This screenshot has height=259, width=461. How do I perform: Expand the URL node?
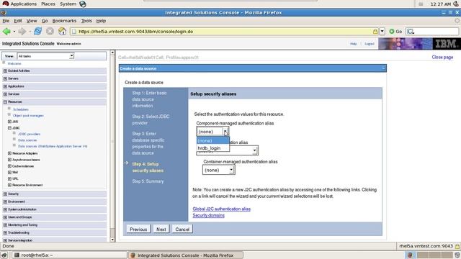click(x=9, y=178)
